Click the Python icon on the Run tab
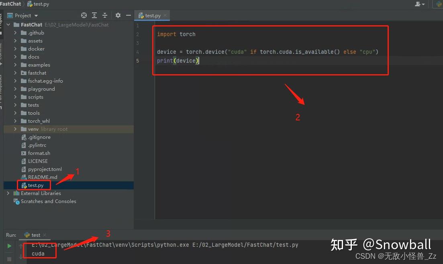Image resolution: width=443 pixels, height=264 pixels. (27, 235)
